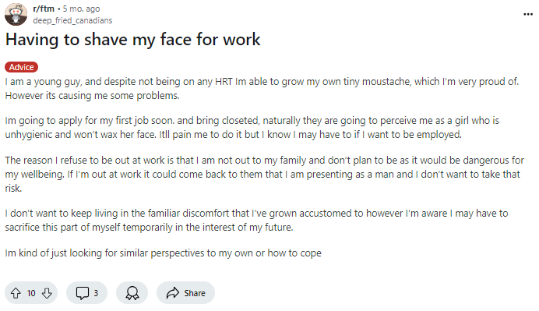Click the paragraph about applying for first job
The width and height of the screenshot is (539, 311).
pyautogui.click(x=252, y=128)
